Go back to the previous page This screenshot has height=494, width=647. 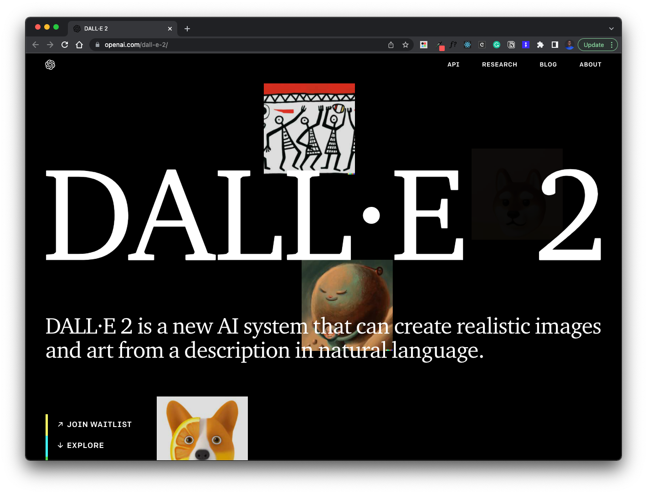(36, 45)
